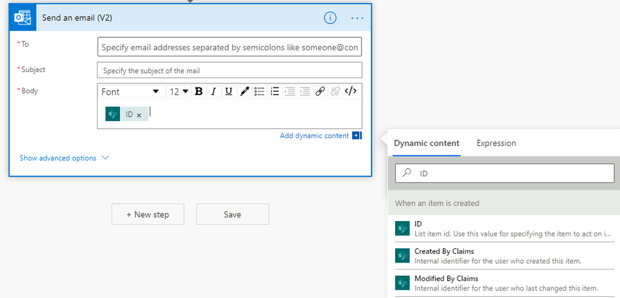Select Created By Claims dynamic content
Viewport: 620px width, 298px height.
[504, 256]
